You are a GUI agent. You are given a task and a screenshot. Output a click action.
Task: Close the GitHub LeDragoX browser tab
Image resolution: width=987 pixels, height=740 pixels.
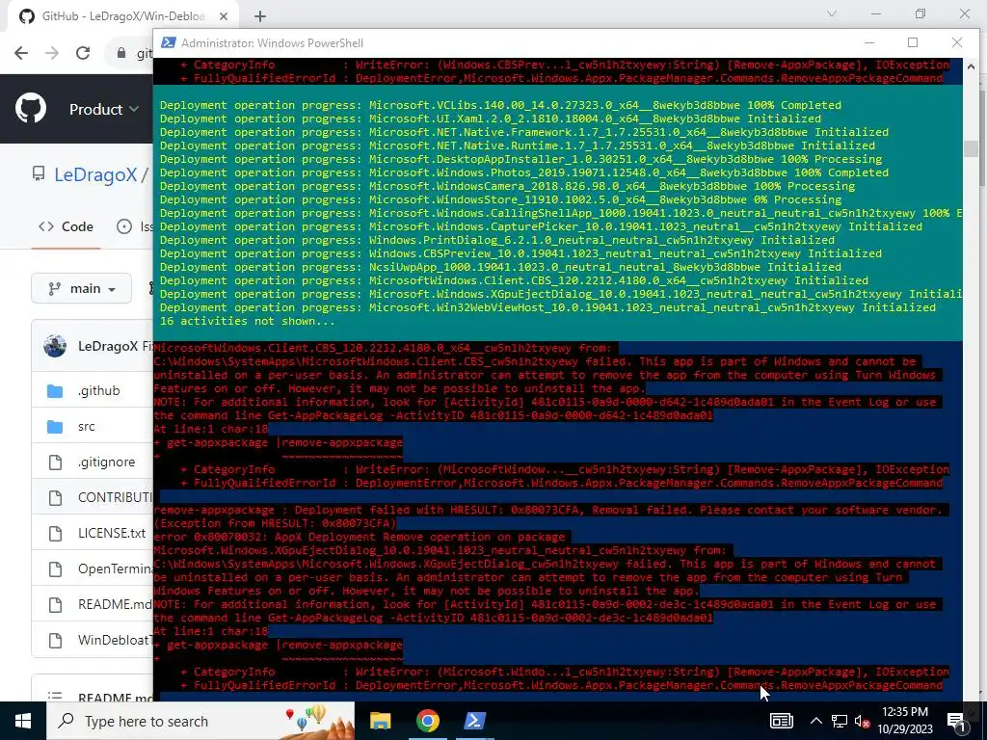[x=225, y=16]
